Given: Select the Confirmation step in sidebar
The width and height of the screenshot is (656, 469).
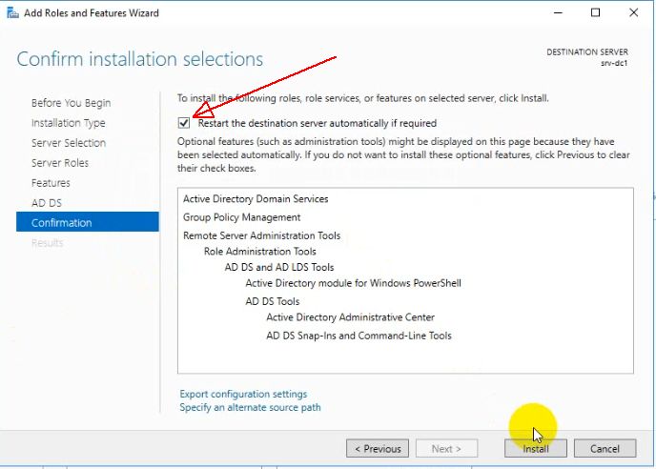Looking at the screenshot, I should 88,222.
